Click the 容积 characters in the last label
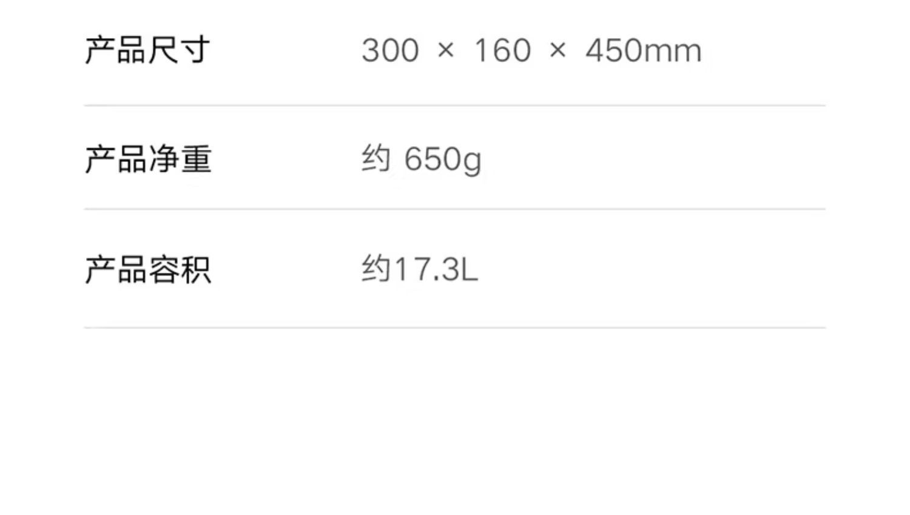910x515 pixels. tap(180, 269)
